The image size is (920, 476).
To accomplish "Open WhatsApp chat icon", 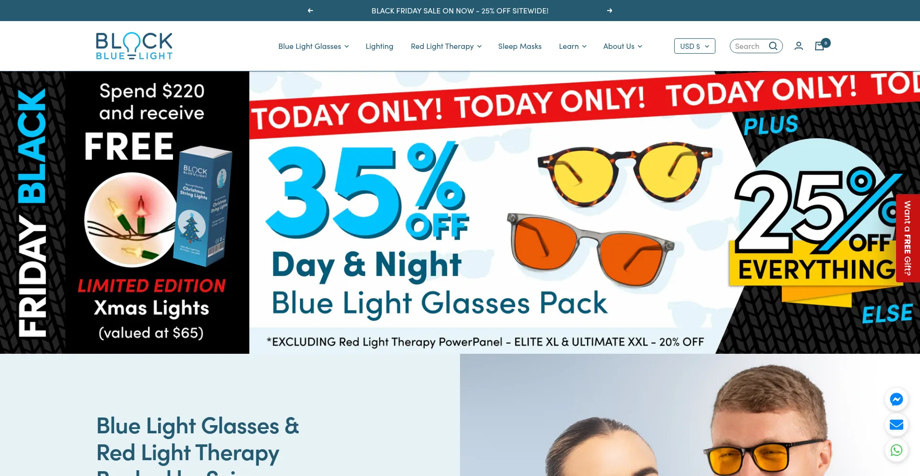I will click(897, 450).
